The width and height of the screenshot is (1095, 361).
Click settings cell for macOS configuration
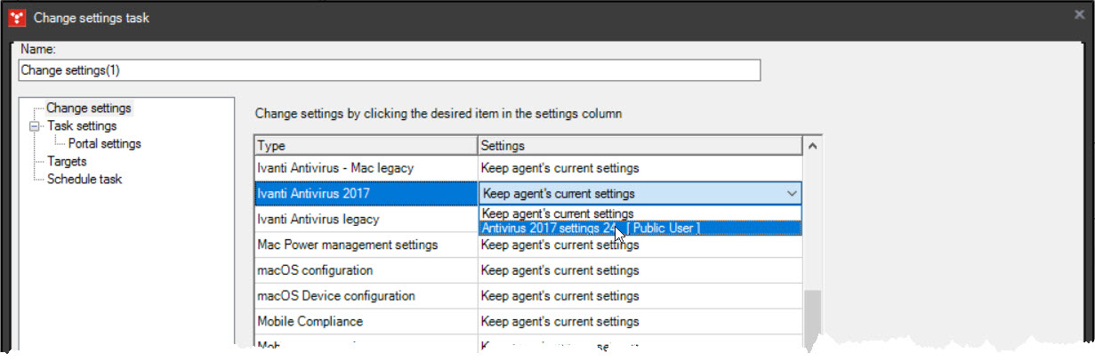[x=639, y=270]
